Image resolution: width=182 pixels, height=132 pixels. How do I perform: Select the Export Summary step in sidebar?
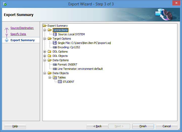pyautogui.click(x=22, y=40)
